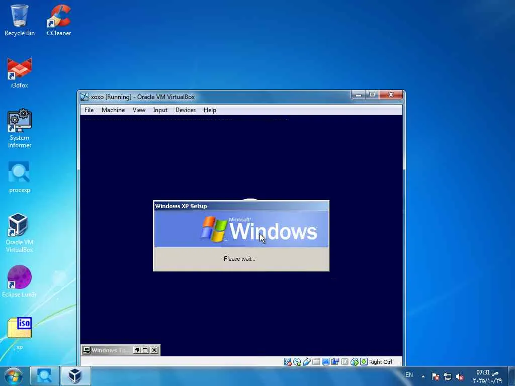Select the r3dfox desktop shortcut
The width and height of the screenshot is (515, 386).
[x=20, y=72]
